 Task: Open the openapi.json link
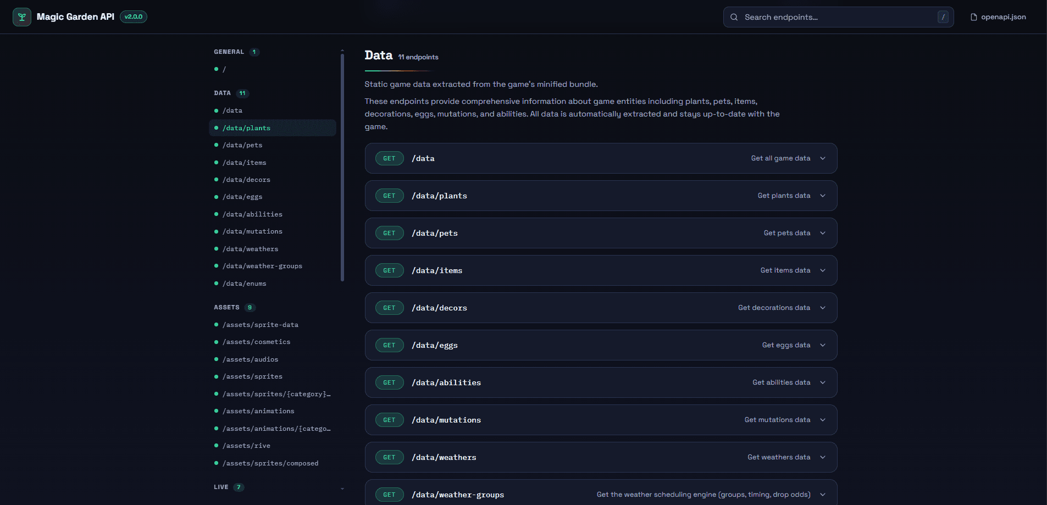coord(998,17)
